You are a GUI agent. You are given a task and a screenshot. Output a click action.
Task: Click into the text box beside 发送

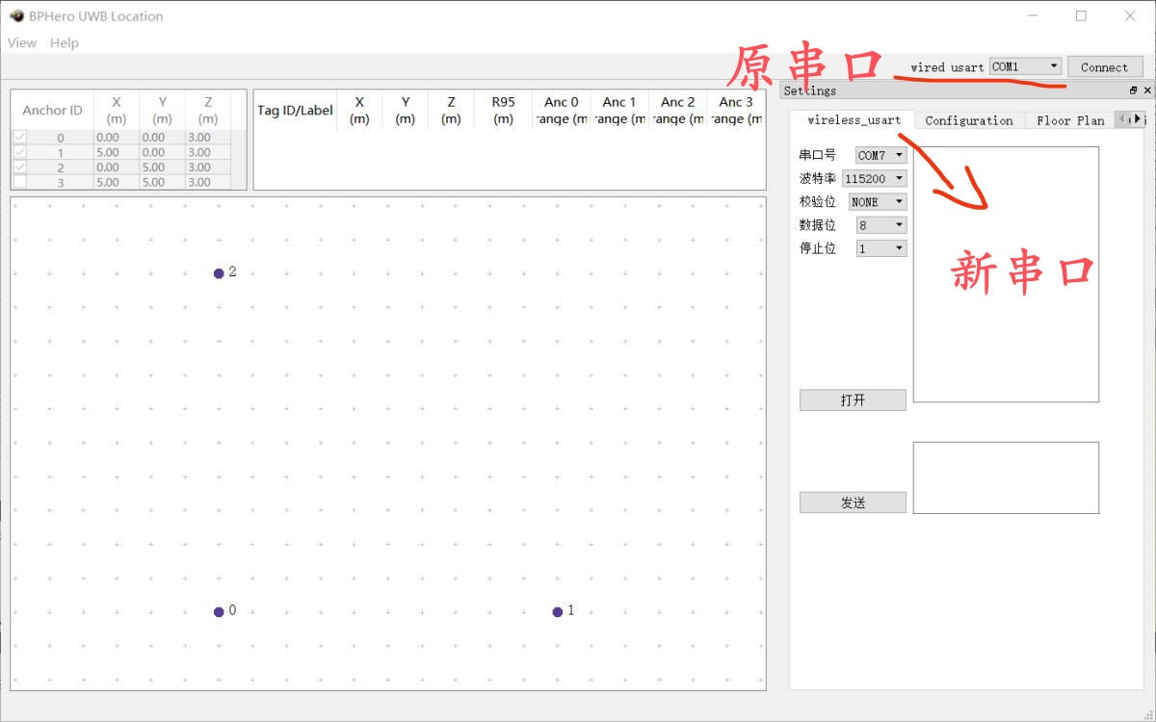(x=1006, y=477)
